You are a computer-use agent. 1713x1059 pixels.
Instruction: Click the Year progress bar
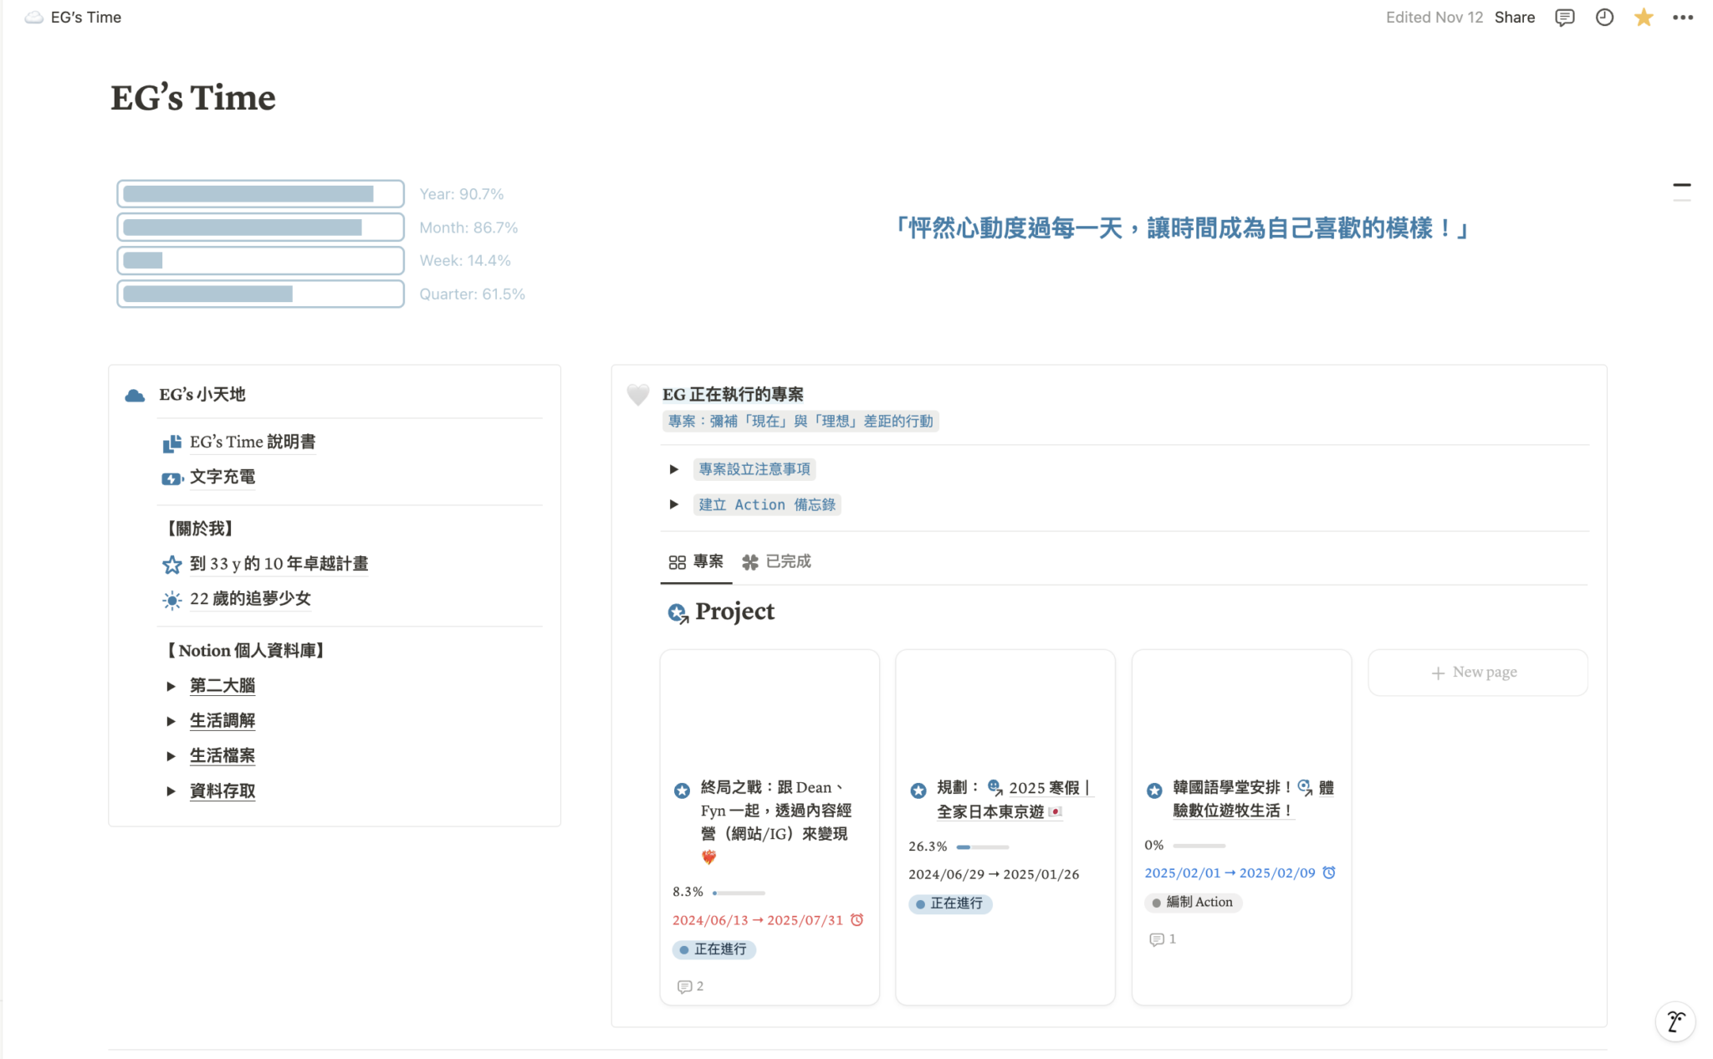pos(260,194)
